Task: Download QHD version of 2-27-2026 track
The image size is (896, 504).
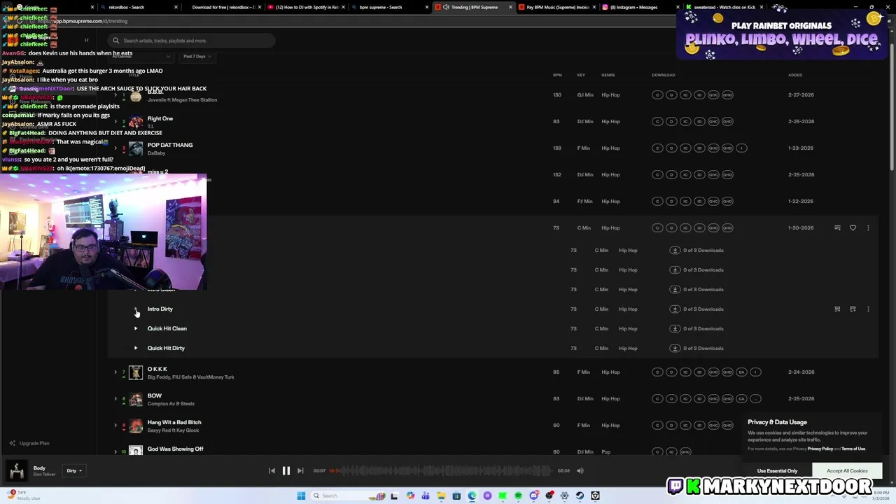Action: (x=727, y=94)
